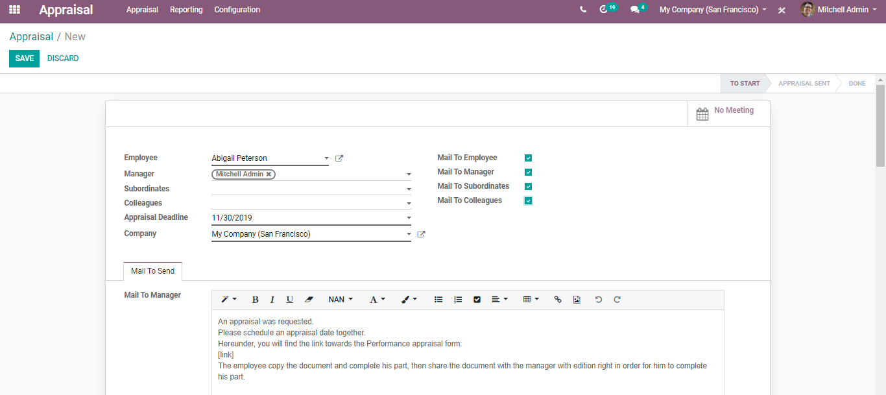Click the Appraisal app title in navbar
Viewport: 886px width, 395px height.
[66, 10]
